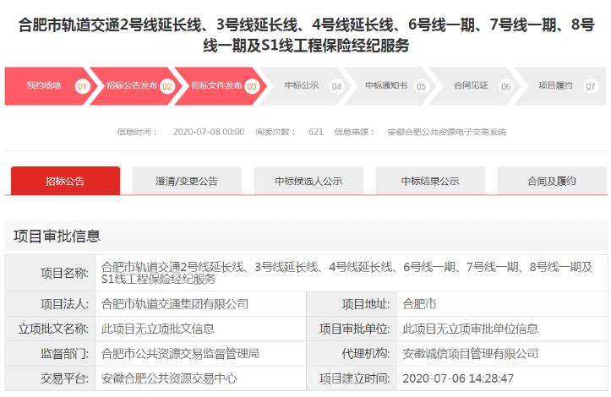
Task: Click the 01 step number badge
Action: coord(82,86)
